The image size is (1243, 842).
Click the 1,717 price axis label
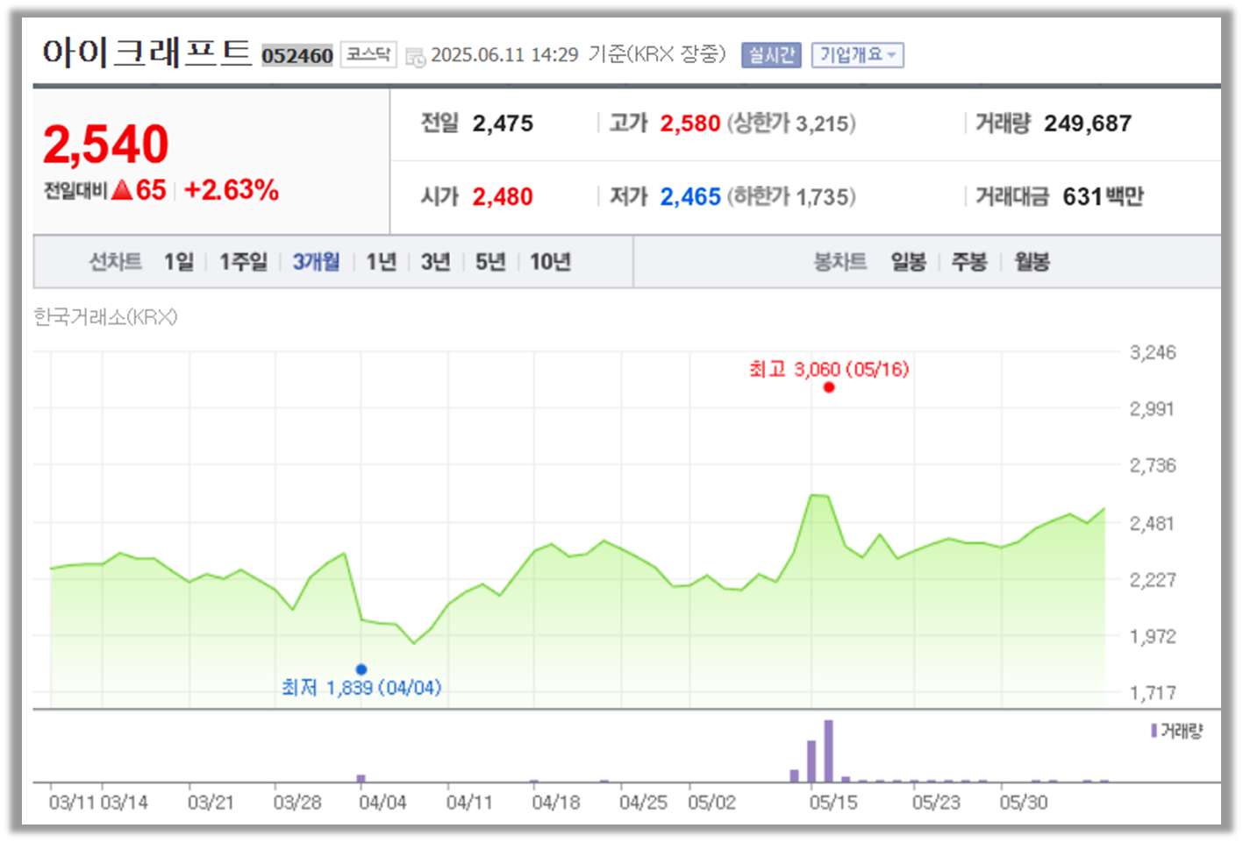pyautogui.click(x=1153, y=693)
